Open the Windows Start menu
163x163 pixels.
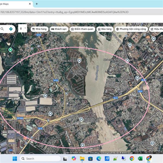click(15, 159)
